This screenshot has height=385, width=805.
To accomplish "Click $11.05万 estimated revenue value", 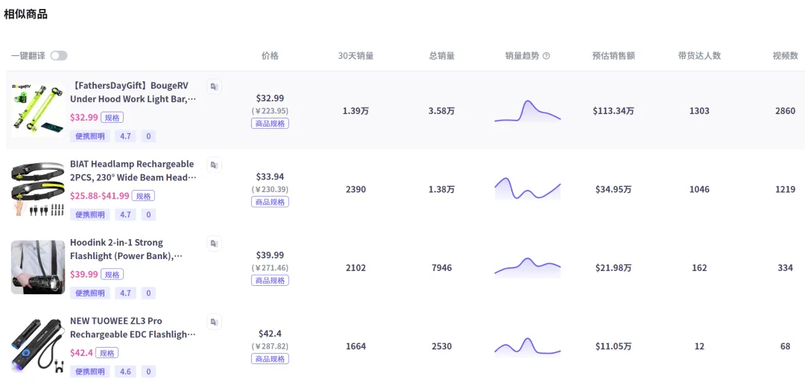I will click(x=613, y=346).
